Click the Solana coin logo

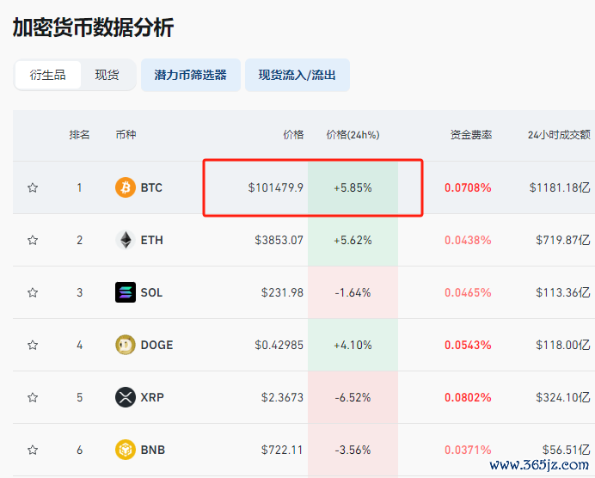coord(126,292)
